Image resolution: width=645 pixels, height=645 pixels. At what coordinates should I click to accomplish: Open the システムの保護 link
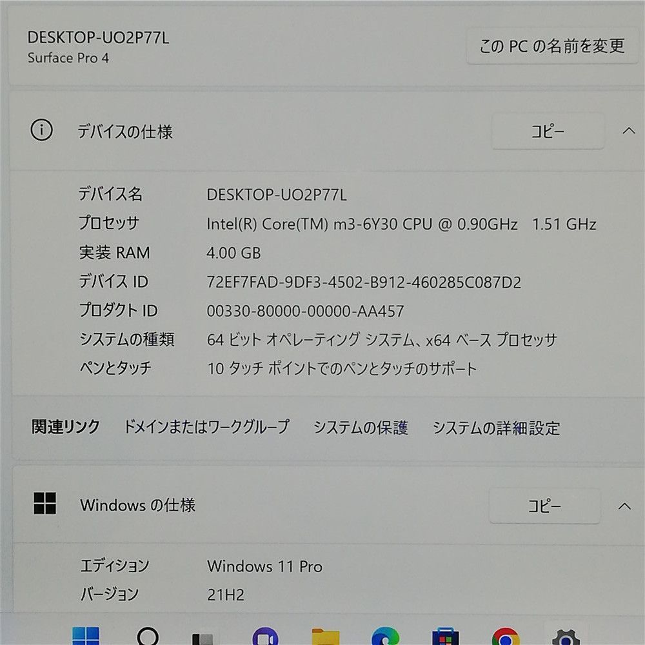361,428
